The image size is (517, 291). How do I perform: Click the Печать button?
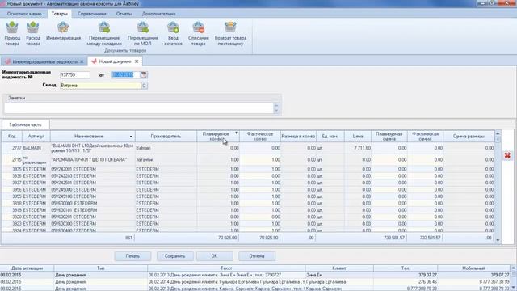click(132, 256)
